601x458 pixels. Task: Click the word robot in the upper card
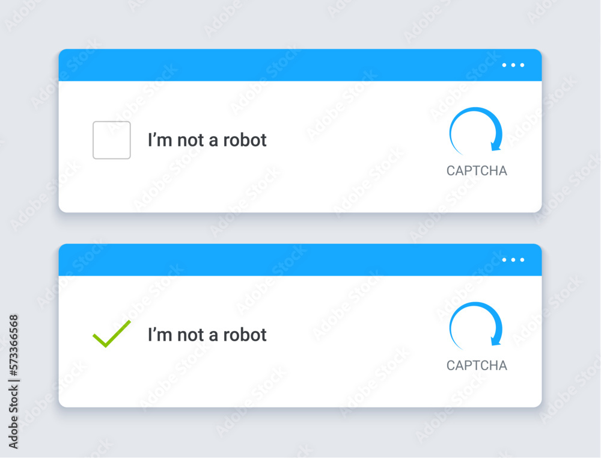245,140
